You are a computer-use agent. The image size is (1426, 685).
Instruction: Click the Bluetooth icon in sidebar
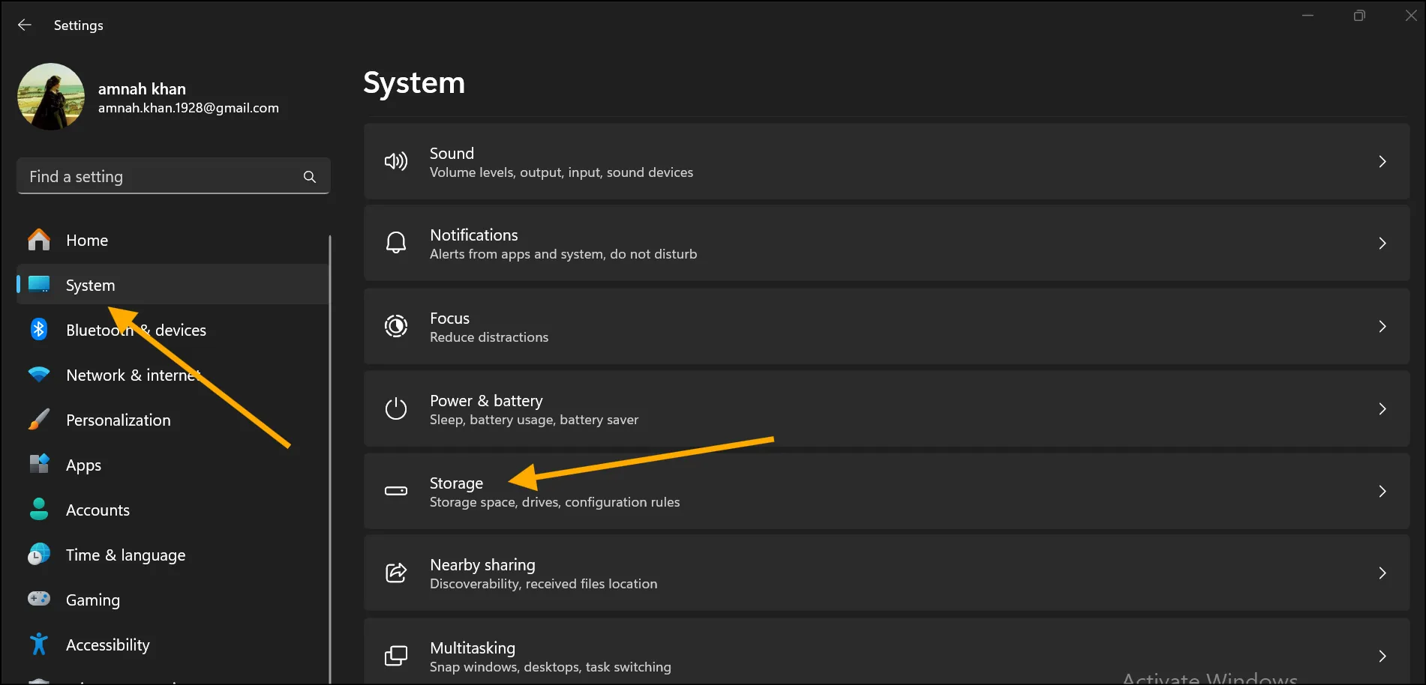click(x=38, y=329)
